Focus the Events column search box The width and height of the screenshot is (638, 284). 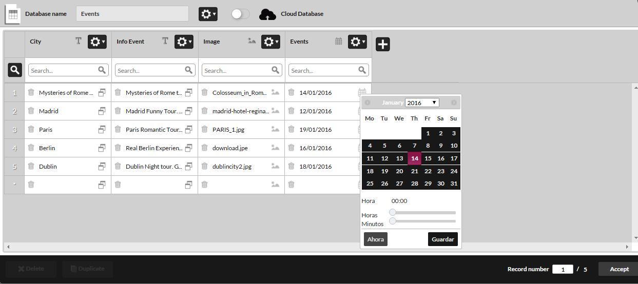point(328,70)
